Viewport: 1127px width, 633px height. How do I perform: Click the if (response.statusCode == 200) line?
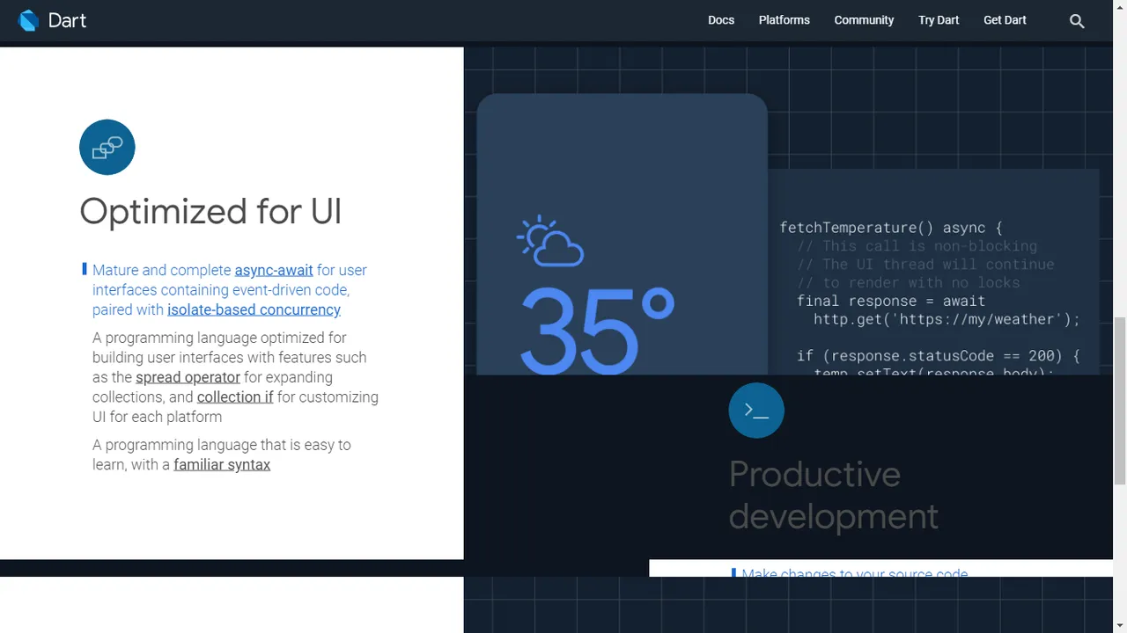tap(938, 356)
